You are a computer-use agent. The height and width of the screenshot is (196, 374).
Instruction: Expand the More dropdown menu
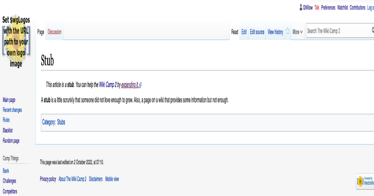[x=297, y=32]
